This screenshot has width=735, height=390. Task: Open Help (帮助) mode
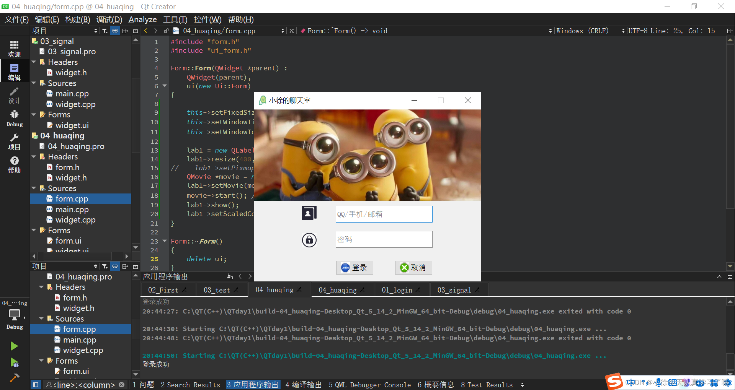(x=14, y=165)
